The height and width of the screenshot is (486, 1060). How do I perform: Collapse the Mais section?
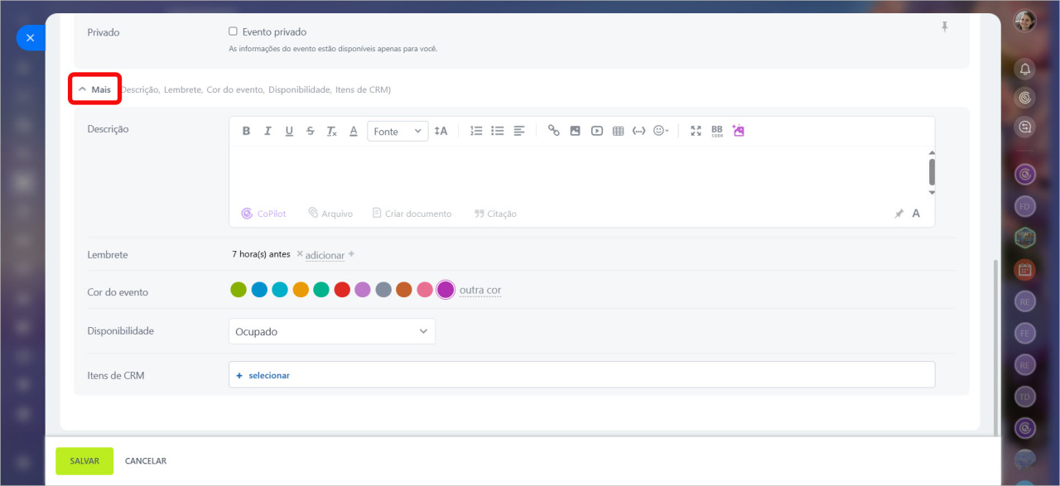click(x=94, y=89)
